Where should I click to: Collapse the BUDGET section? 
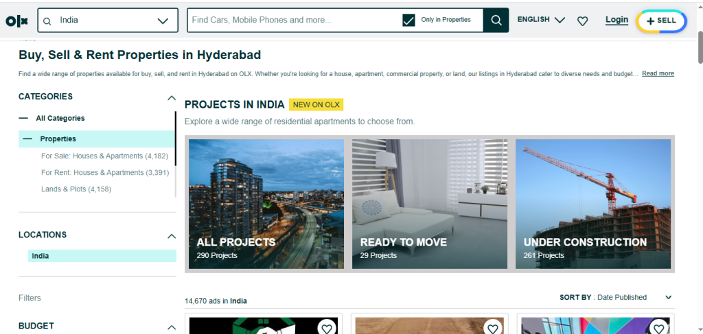[171, 327]
